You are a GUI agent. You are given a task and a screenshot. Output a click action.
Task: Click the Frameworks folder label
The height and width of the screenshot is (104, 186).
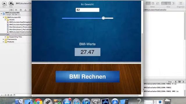pos(12,39)
